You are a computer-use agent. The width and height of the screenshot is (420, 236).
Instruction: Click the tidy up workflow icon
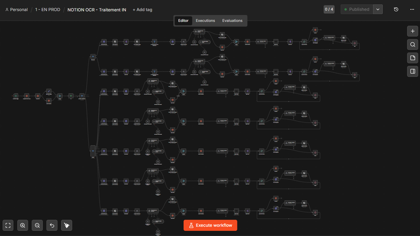pyautogui.click(x=67, y=225)
